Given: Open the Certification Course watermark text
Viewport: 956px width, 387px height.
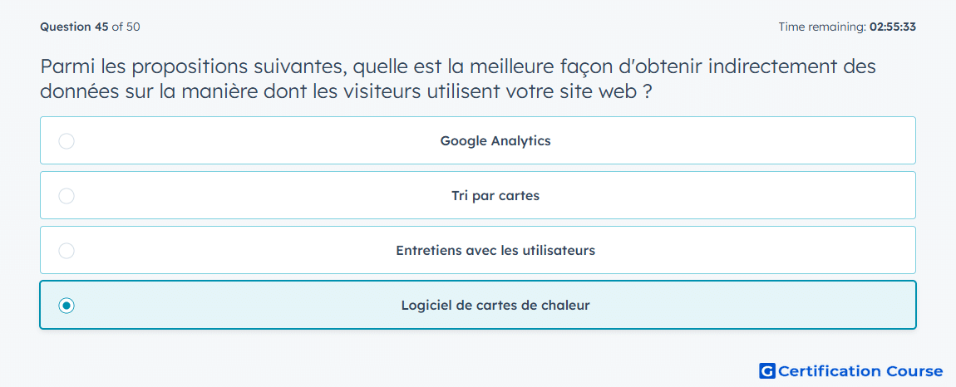Looking at the screenshot, I should click(860, 371).
